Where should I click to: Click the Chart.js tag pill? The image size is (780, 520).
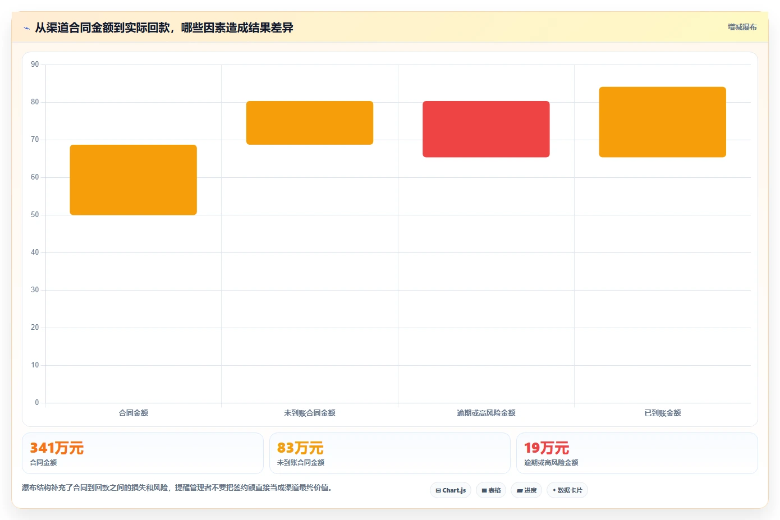pos(451,490)
